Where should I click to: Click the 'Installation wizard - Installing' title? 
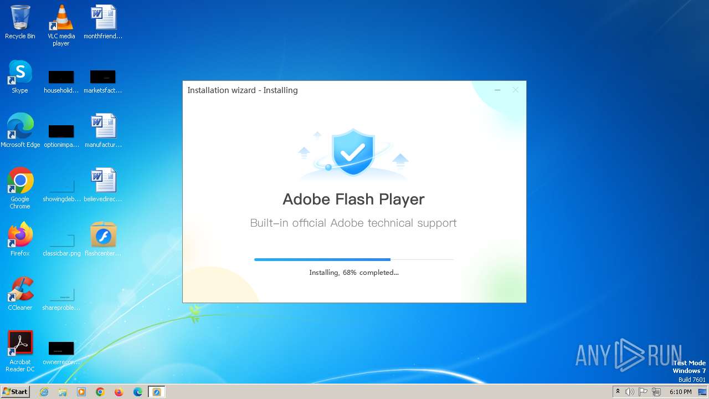pyautogui.click(x=243, y=90)
